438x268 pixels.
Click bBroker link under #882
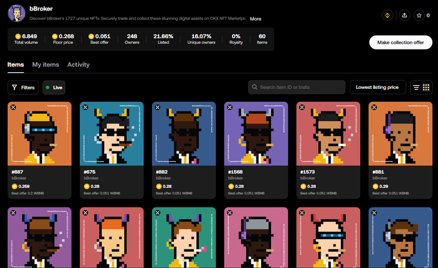pos(163,178)
